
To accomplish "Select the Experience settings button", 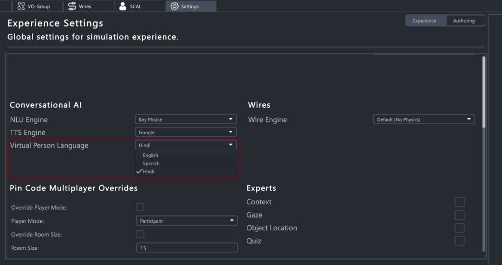I will 425,21.
